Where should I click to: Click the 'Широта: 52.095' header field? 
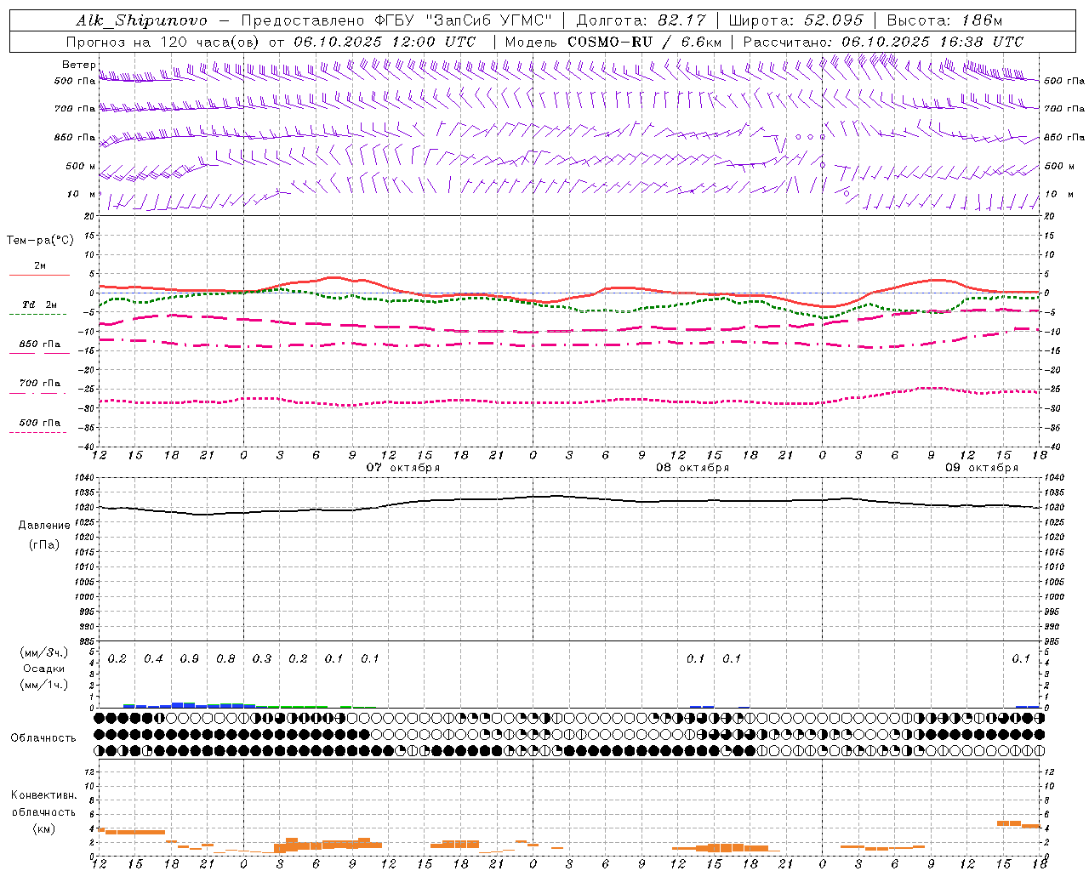point(795,20)
